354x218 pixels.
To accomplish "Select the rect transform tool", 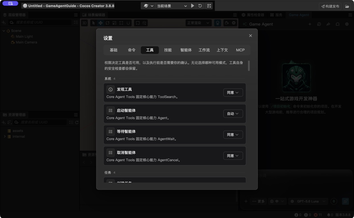I will point(122,23).
